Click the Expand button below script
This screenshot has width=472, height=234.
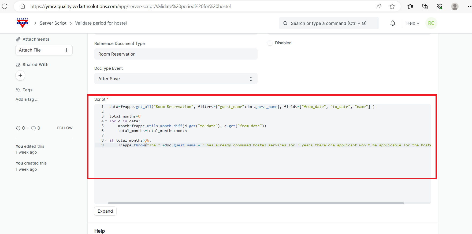105,211
